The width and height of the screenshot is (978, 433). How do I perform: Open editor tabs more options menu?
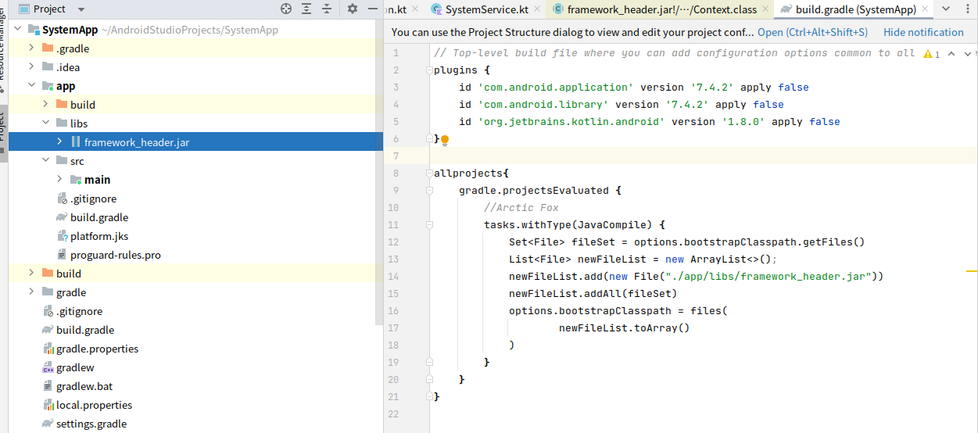point(968,9)
